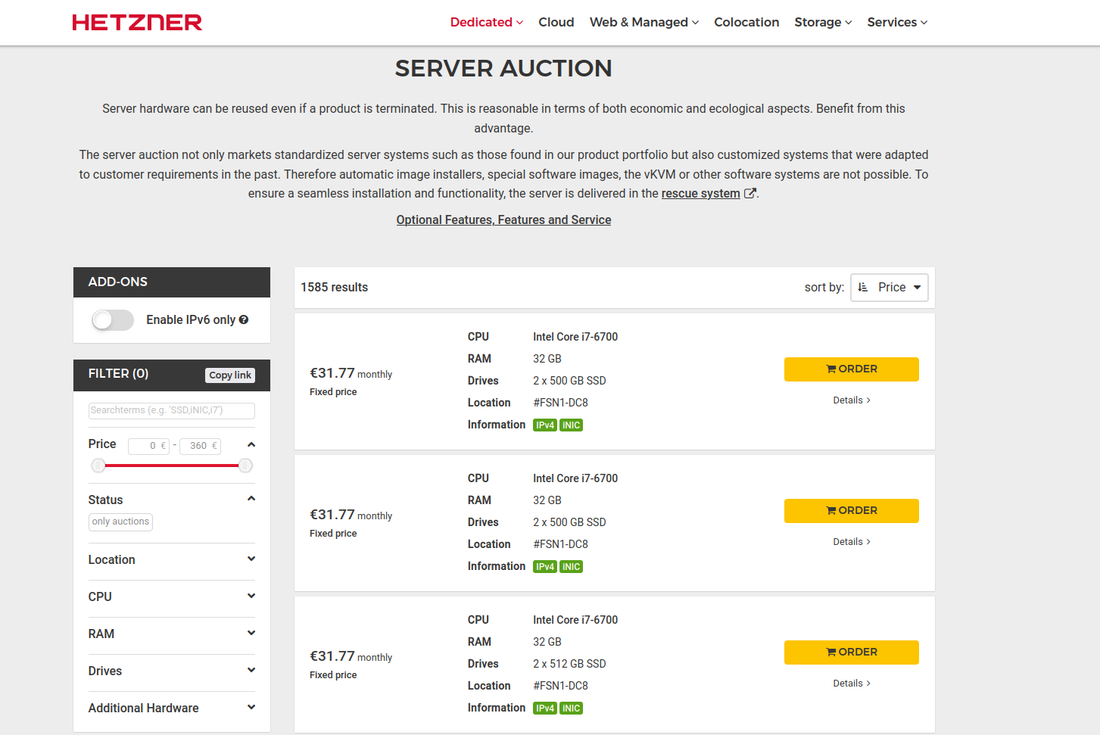Go to Colocation page
1100x735 pixels.
(x=746, y=22)
